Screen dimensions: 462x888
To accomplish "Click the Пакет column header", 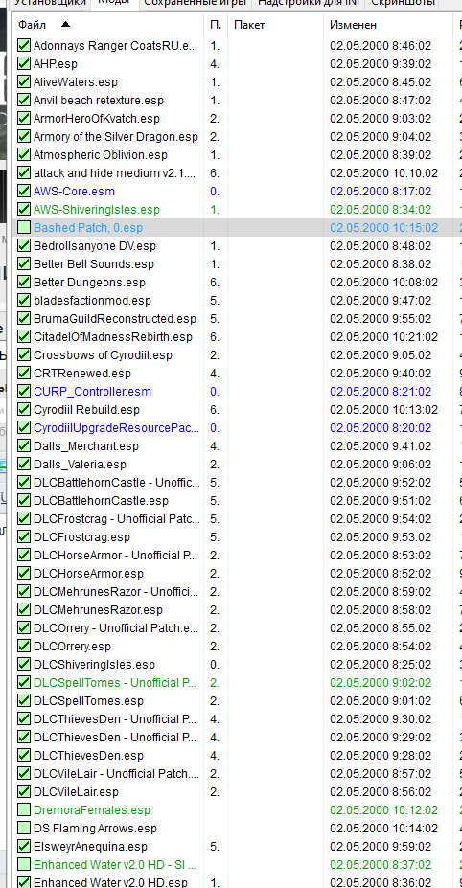I will pos(249,25).
